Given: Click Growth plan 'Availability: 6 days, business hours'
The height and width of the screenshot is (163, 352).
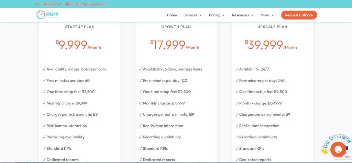Looking at the screenshot, I should pyautogui.click(x=170, y=69).
